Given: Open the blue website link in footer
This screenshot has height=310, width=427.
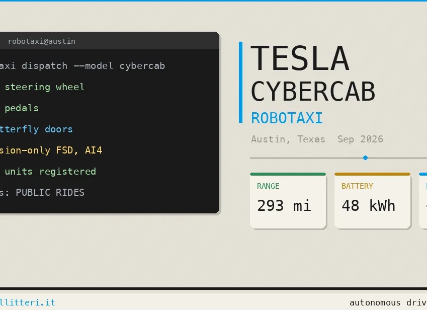Looking at the screenshot, I should click(28, 302).
